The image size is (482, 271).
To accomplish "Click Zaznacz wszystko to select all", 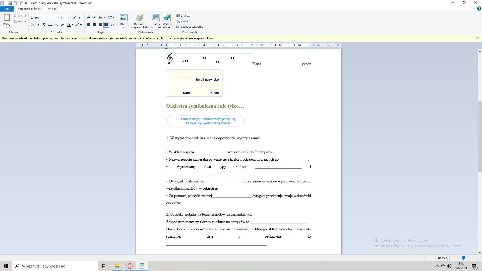I will click(190, 27).
